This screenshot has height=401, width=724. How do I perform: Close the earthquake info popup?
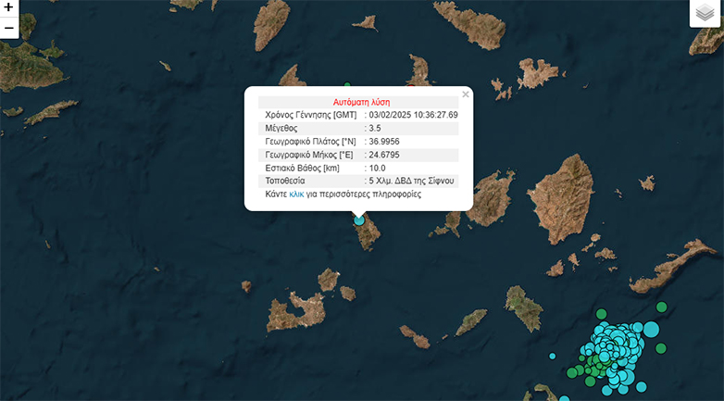point(466,94)
